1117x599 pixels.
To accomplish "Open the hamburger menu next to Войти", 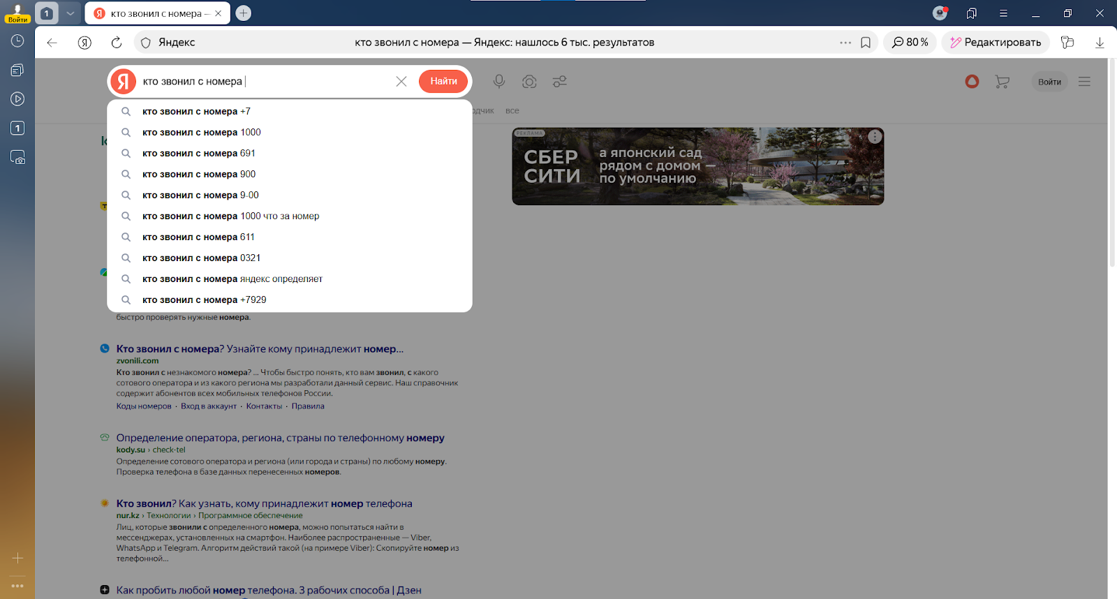I will click(x=1084, y=82).
